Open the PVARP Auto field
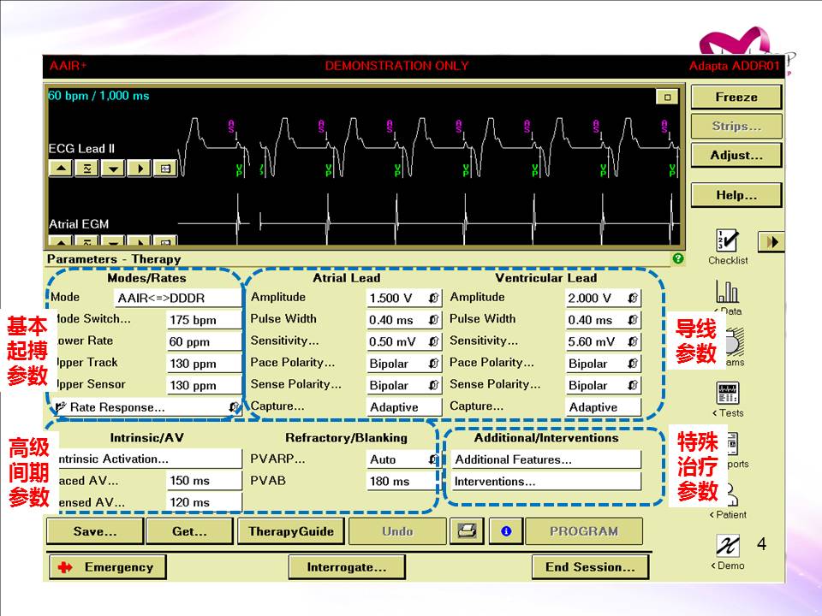Viewport: 822px width, 616px height. [x=403, y=460]
